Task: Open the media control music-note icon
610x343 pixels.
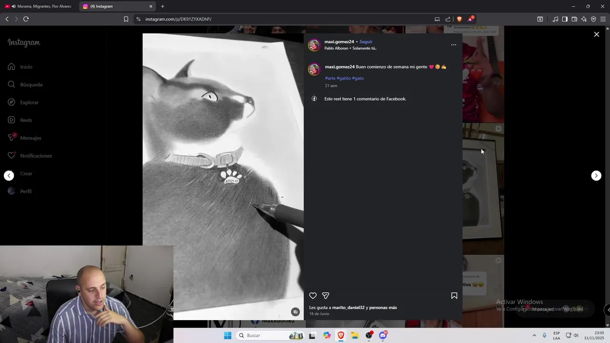Action: pos(555,19)
